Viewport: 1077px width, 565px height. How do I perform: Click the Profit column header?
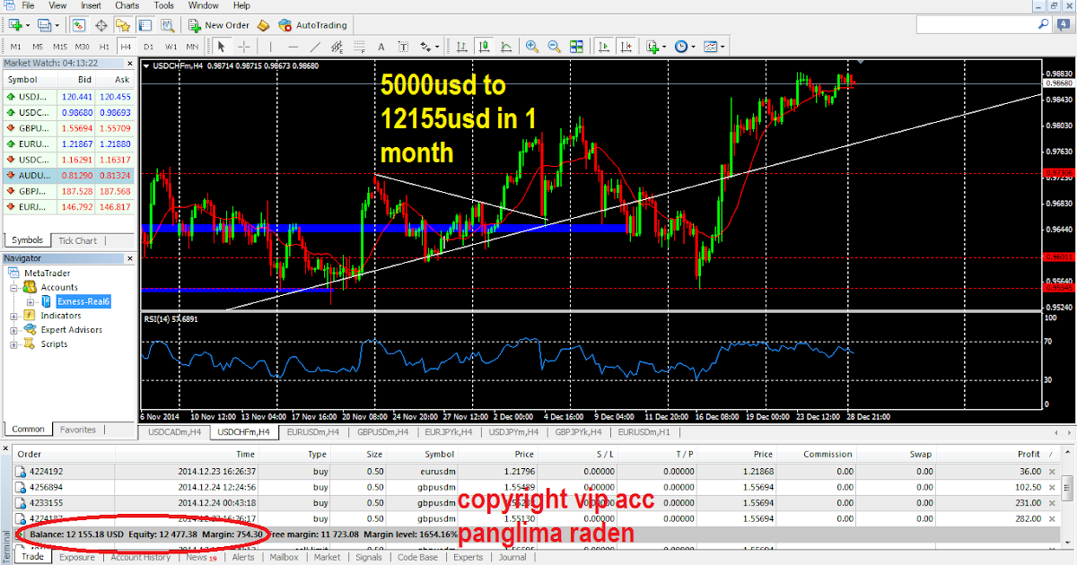point(1028,455)
